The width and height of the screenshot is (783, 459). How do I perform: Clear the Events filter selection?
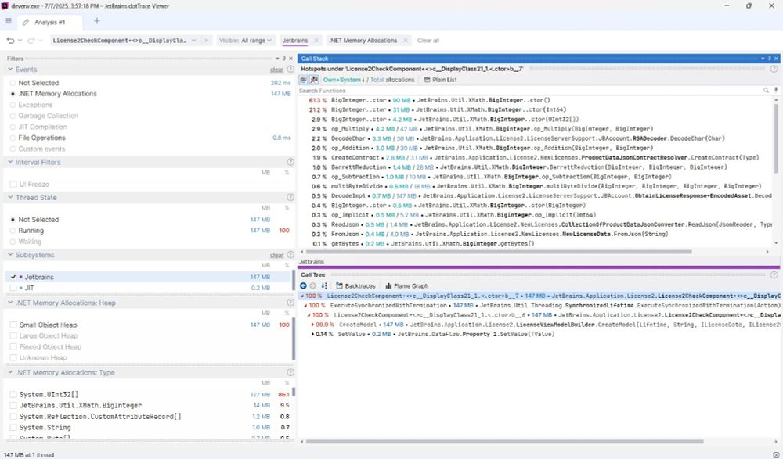(276, 70)
